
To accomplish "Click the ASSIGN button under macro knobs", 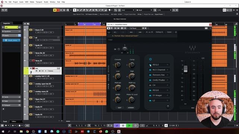I will click(131, 108).
